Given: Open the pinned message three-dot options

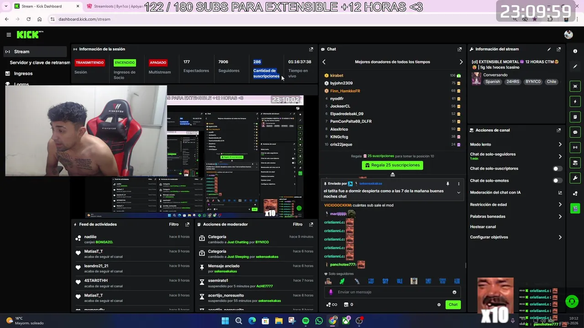Looking at the screenshot, I should click(x=459, y=184).
